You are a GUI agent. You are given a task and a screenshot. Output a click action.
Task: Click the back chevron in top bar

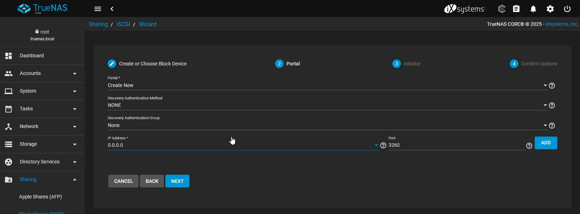click(x=112, y=9)
